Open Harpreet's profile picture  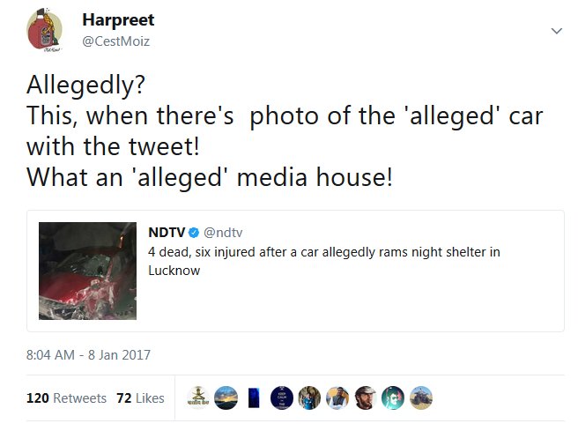45,30
